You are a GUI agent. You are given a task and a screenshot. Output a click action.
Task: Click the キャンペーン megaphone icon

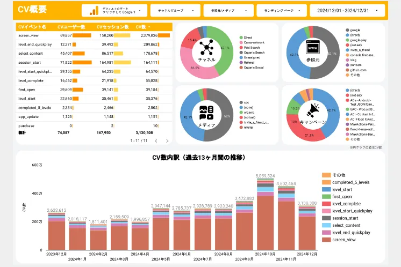(x=313, y=111)
